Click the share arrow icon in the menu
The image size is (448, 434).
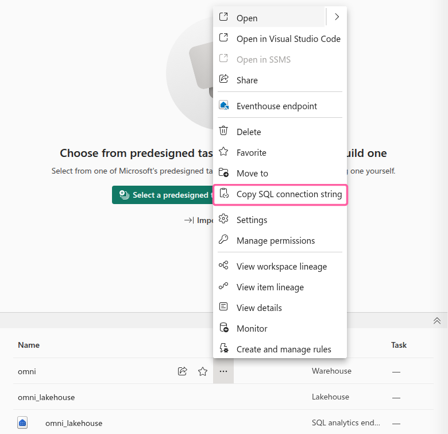click(223, 79)
